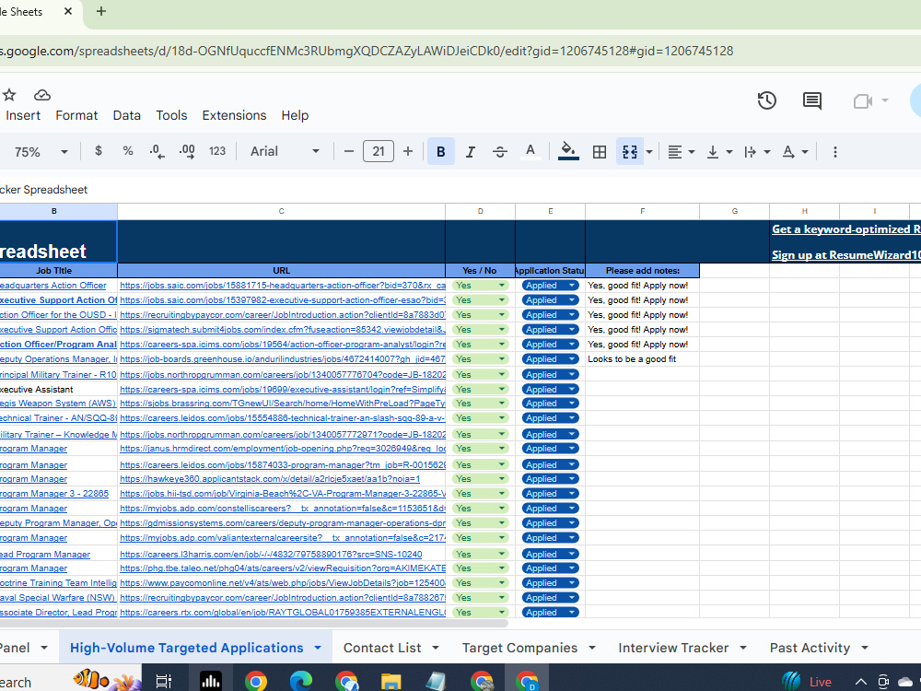Format as percent icon
The height and width of the screenshot is (691, 921).
pyautogui.click(x=127, y=151)
